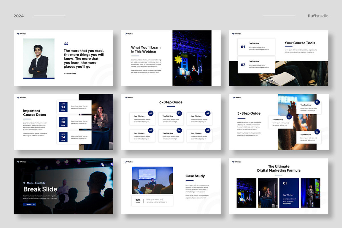Click the 04 circle badge in the 6-Step Guide

click(x=179, y=130)
